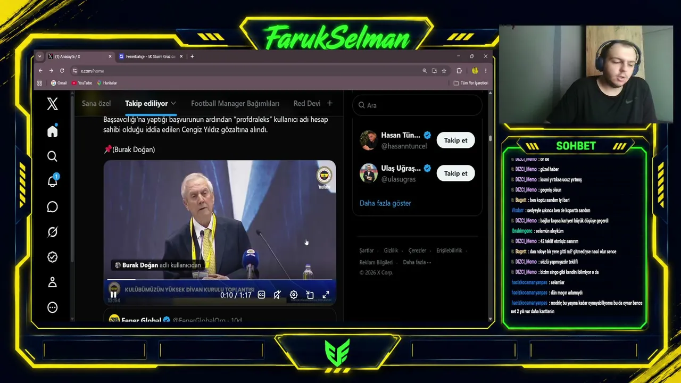Open Explore search in X sidebar

52,156
